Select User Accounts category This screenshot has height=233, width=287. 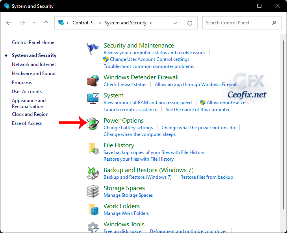(27, 92)
